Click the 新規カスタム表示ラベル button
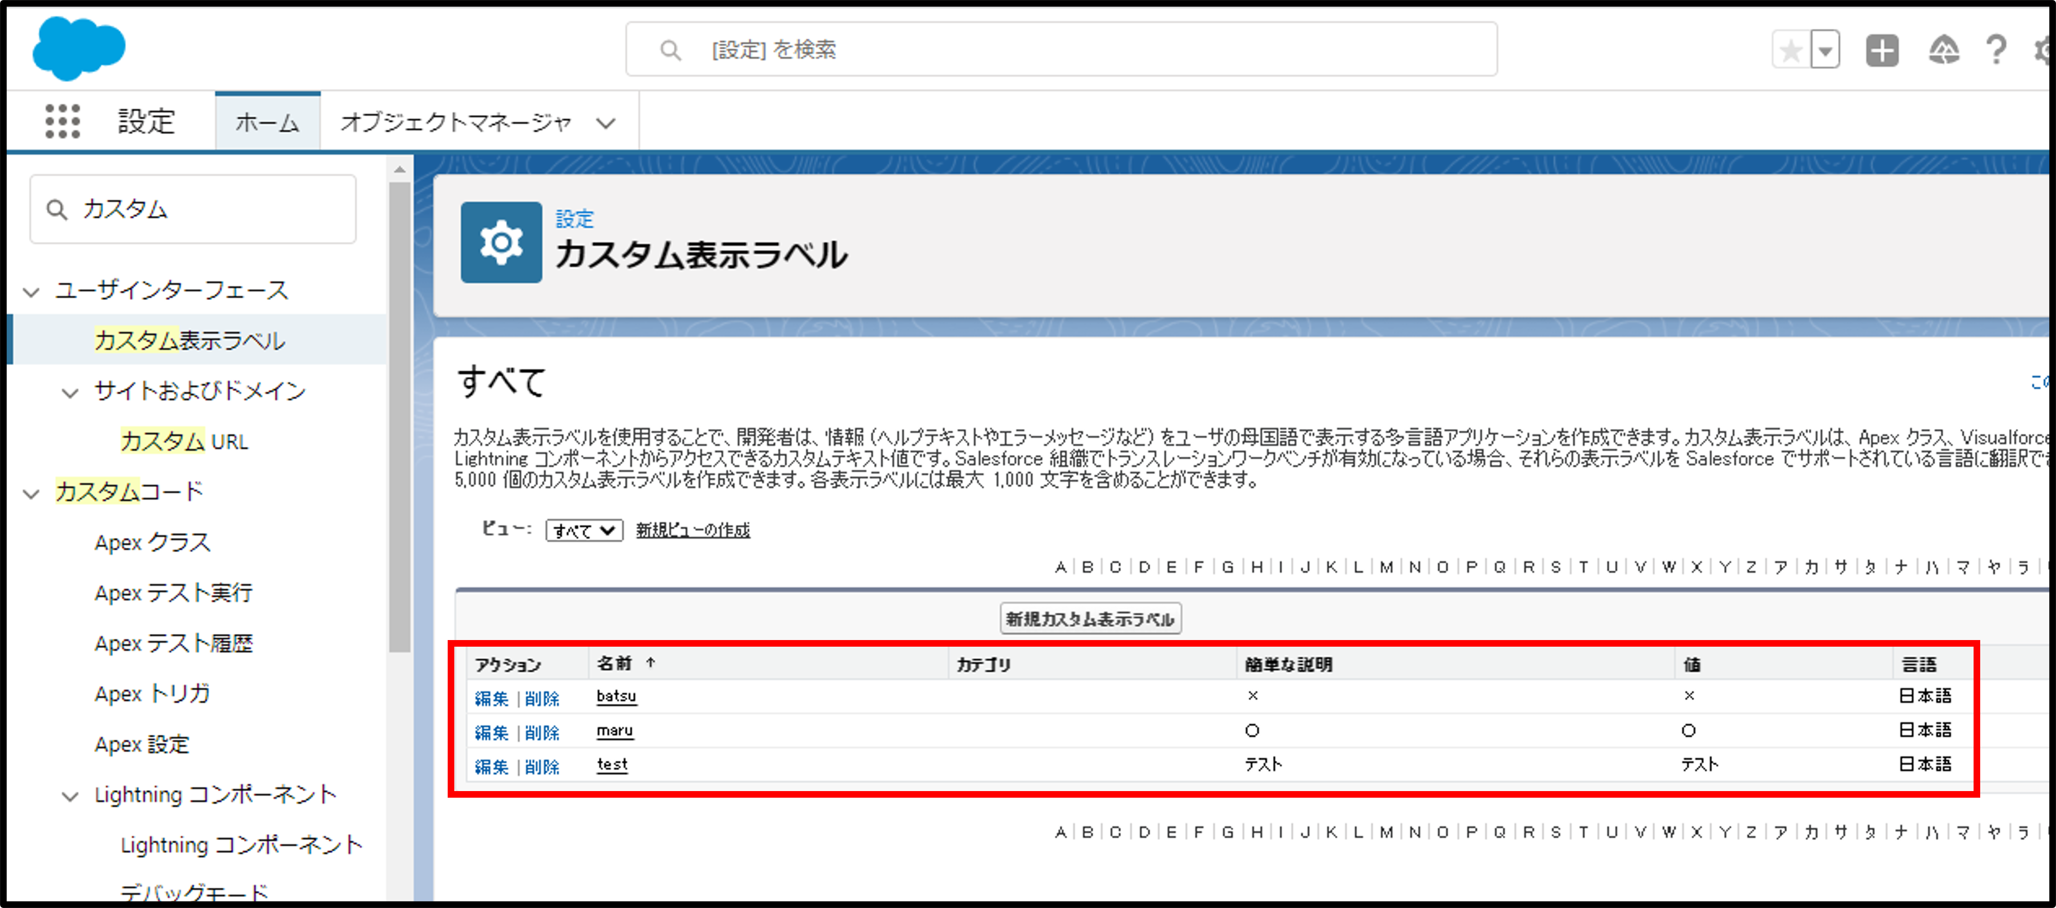 (x=1090, y=618)
